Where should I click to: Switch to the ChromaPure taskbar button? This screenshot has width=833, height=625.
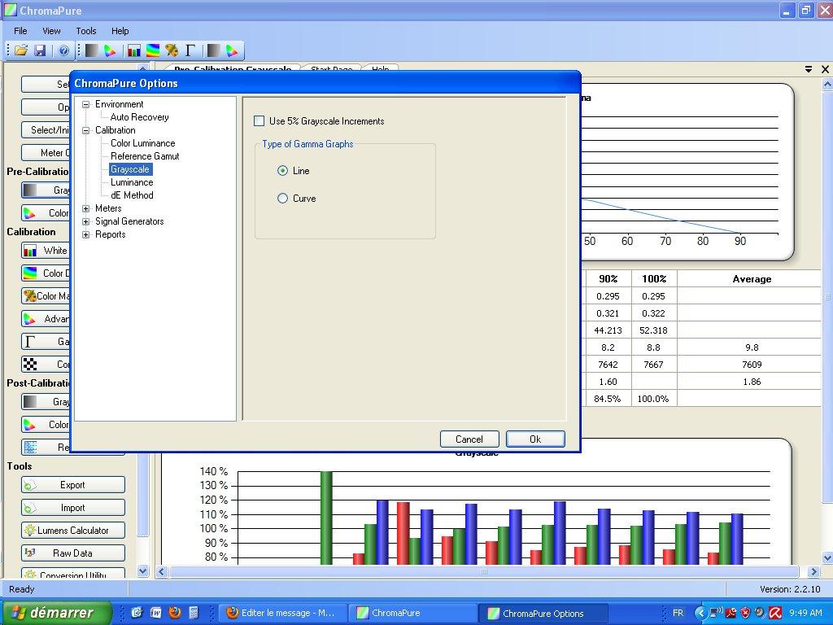click(413, 614)
